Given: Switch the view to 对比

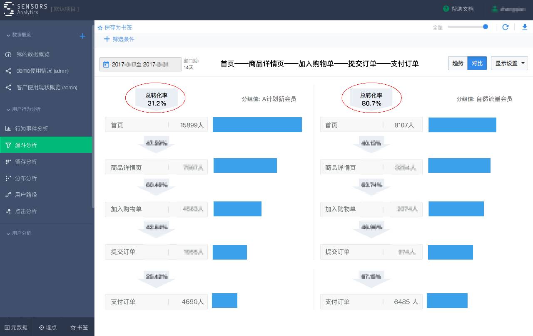Looking at the screenshot, I should pyautogui.click(x=477, y=63).
